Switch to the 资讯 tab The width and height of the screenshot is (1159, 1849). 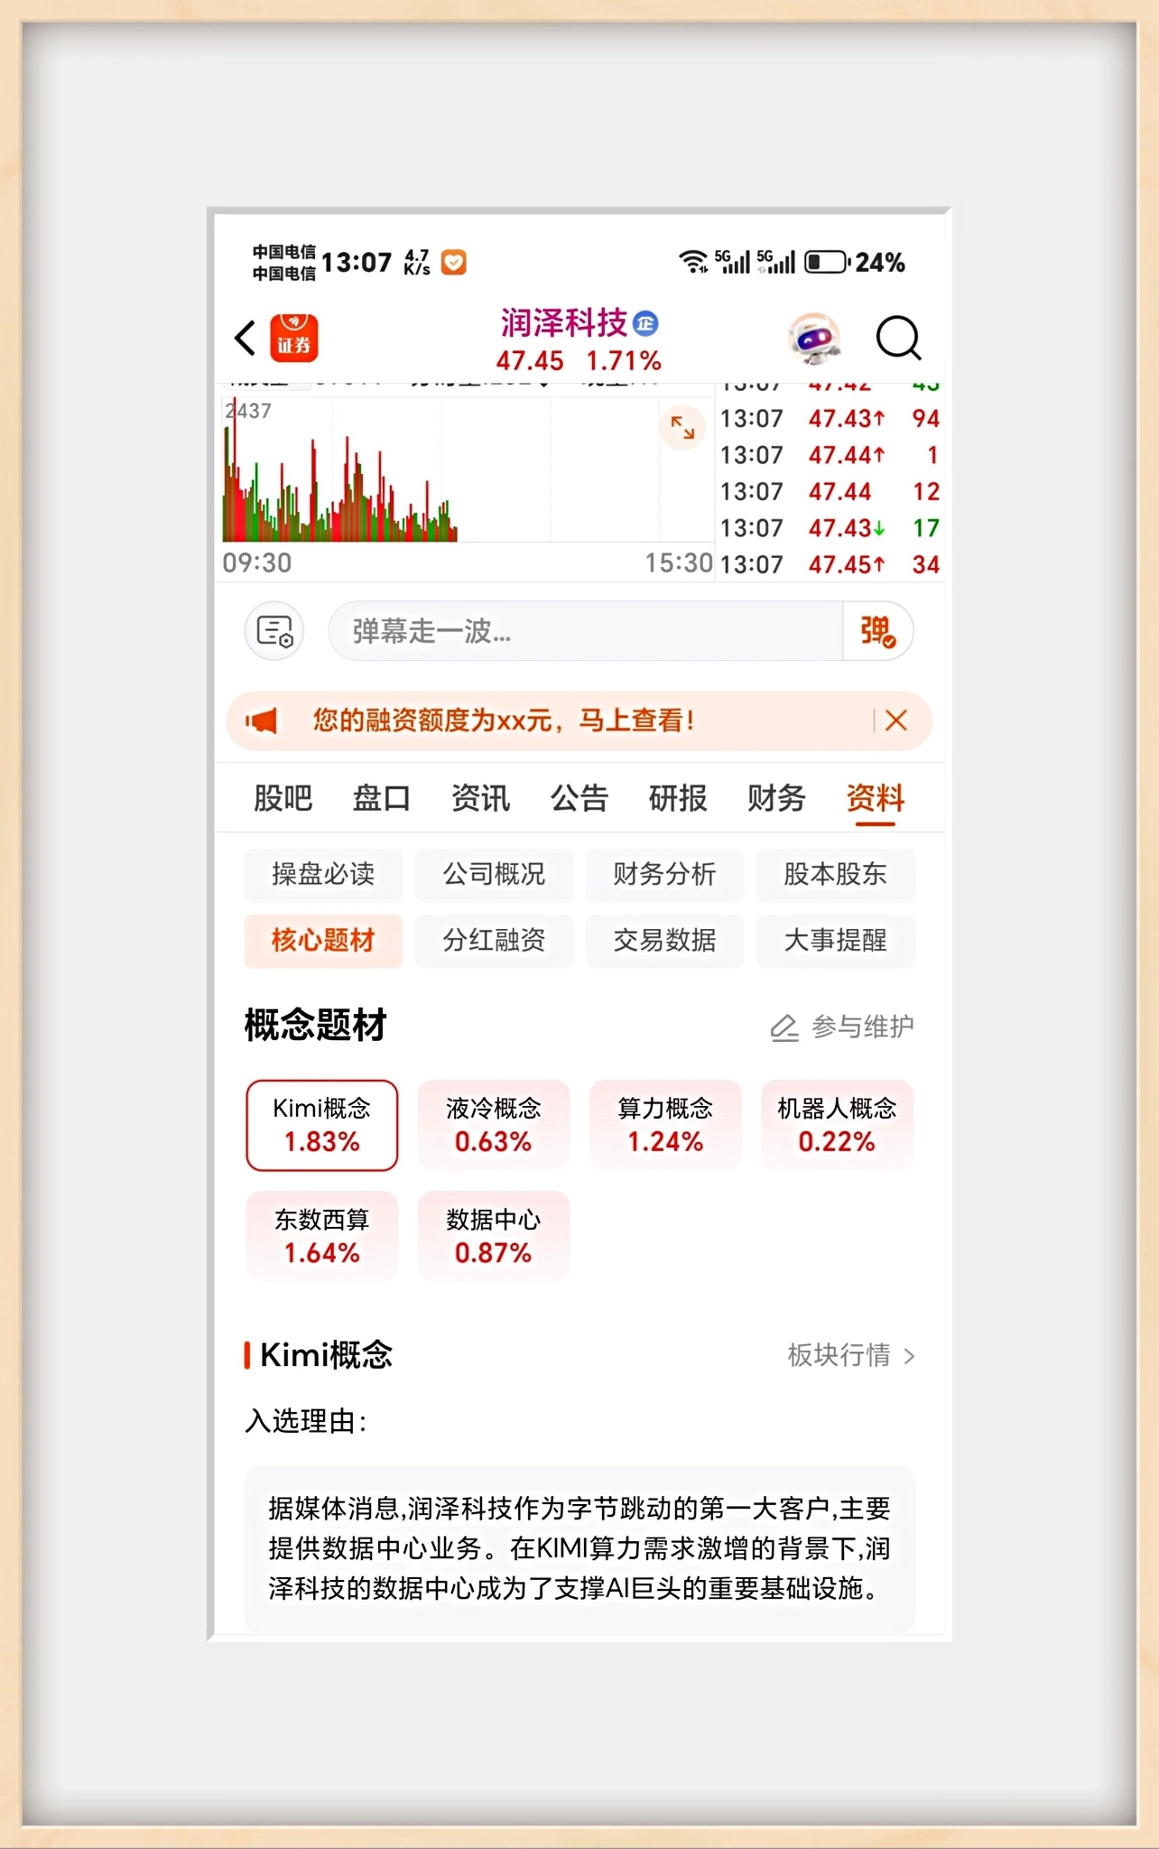[x=480, y=798]
